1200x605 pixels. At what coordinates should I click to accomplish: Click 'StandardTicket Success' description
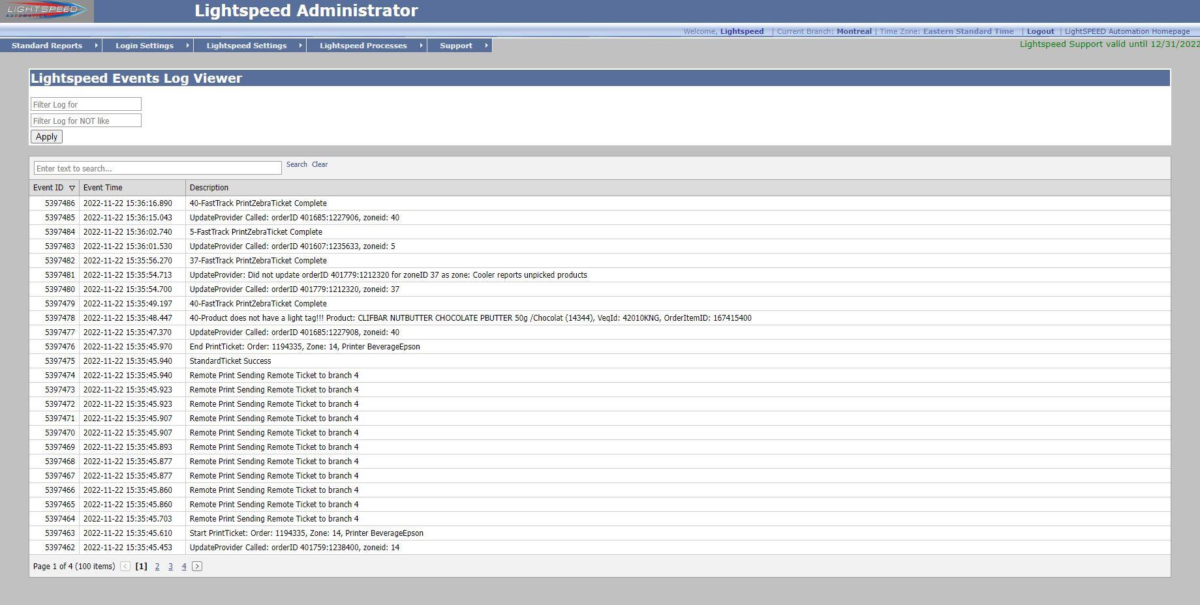(x=230, y=361)
